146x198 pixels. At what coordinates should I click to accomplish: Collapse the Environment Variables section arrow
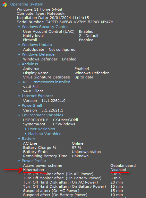click(19, 115)
